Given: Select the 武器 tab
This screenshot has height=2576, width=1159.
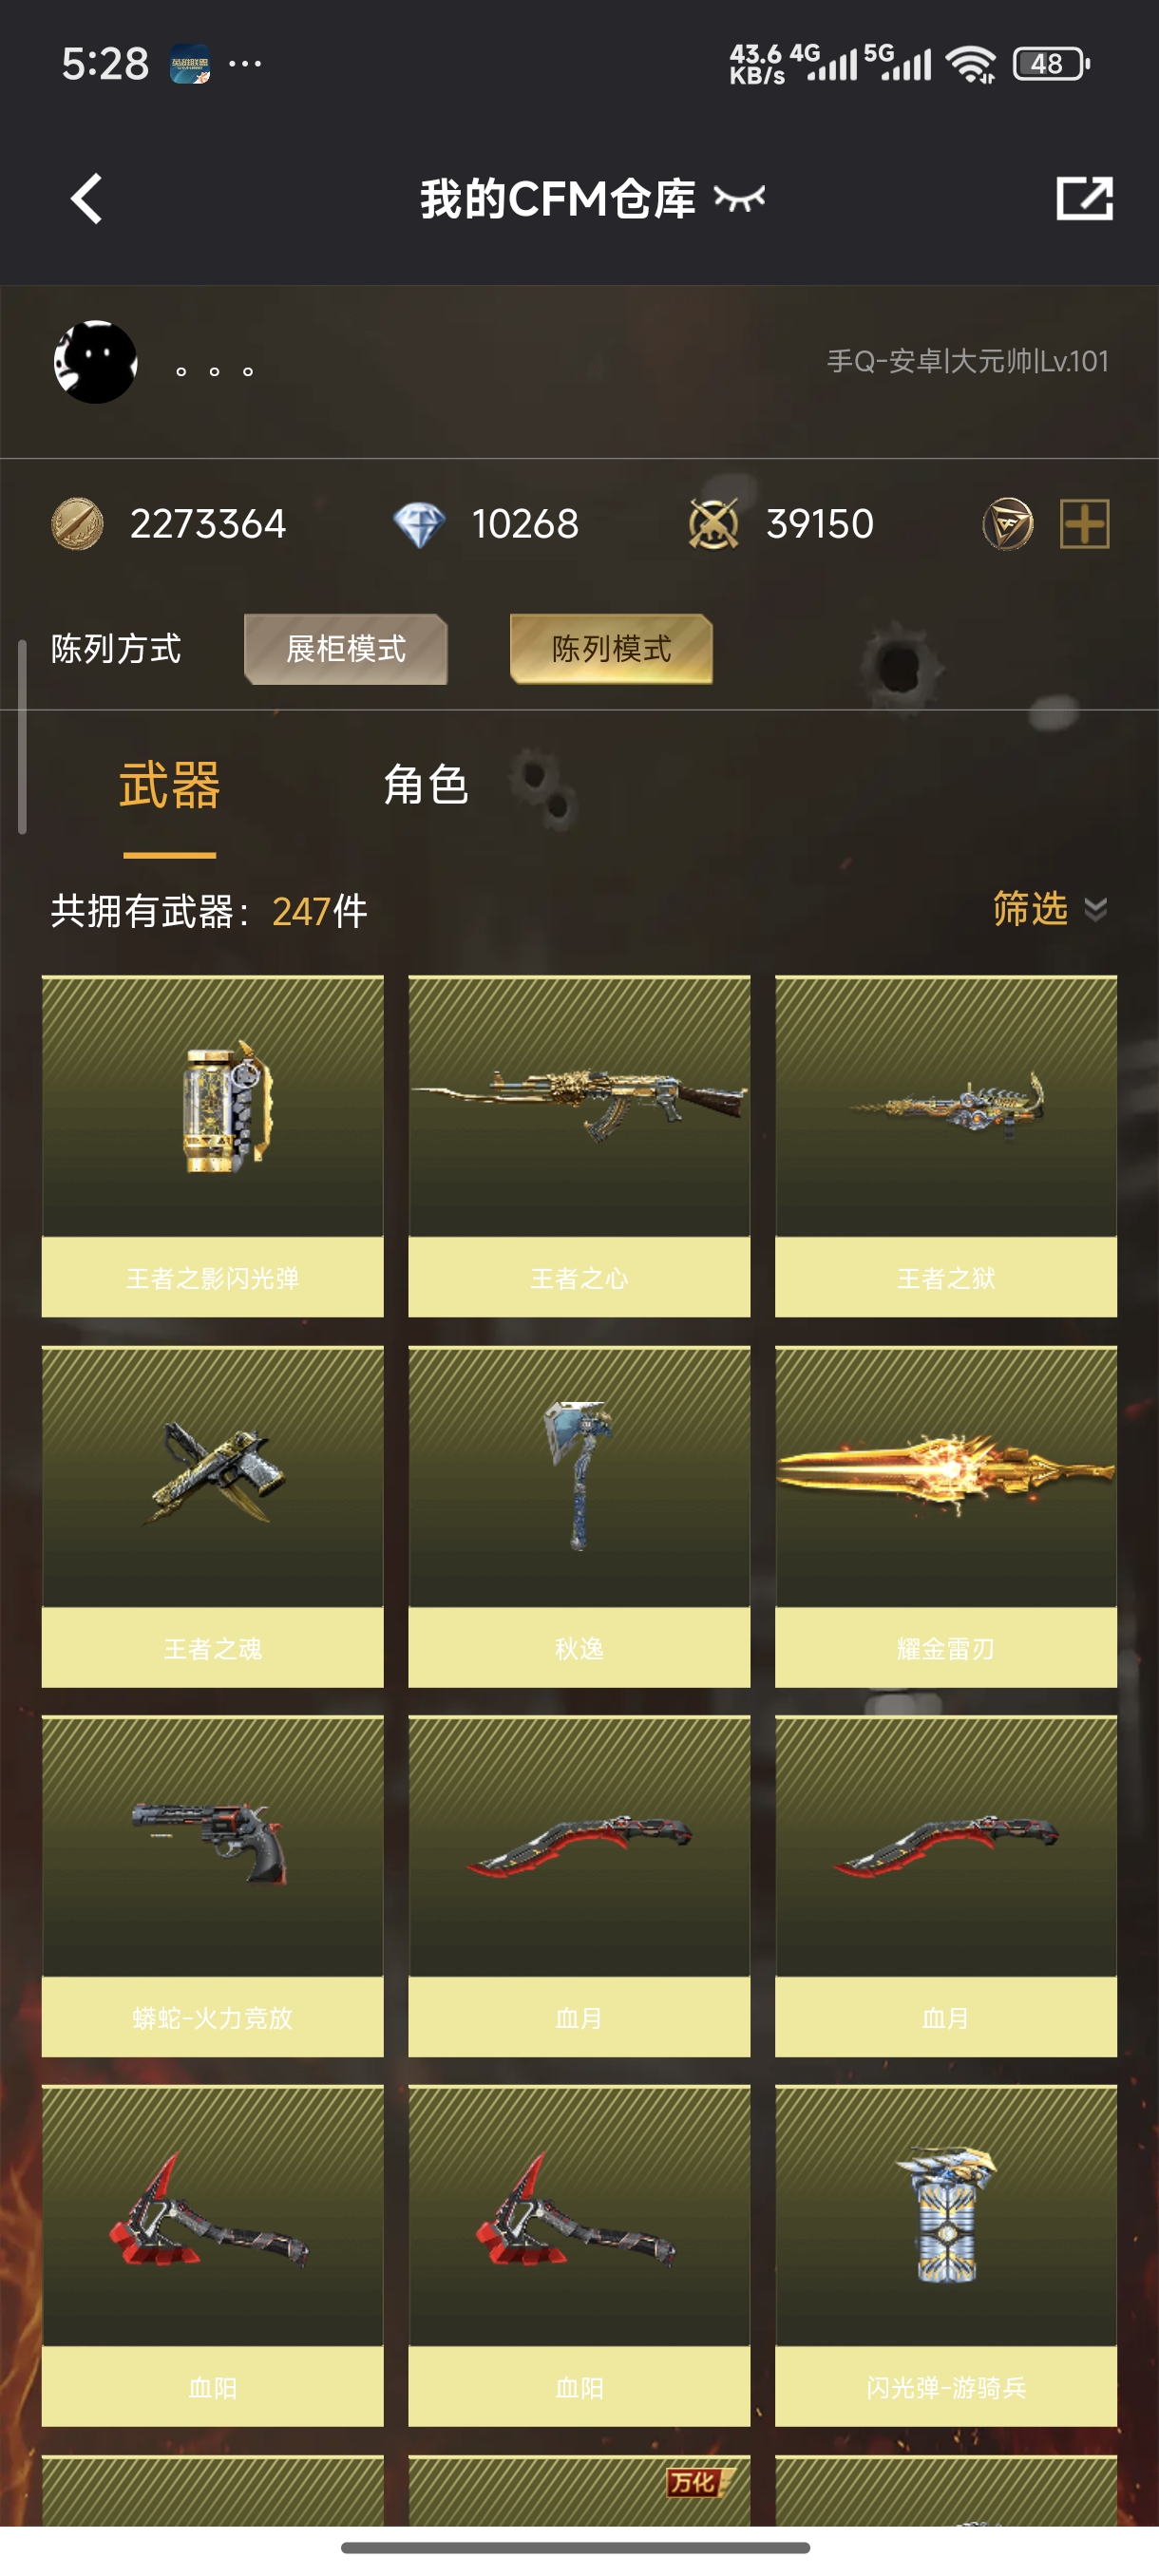Looking at the screenshot, I should pos(169,785).
